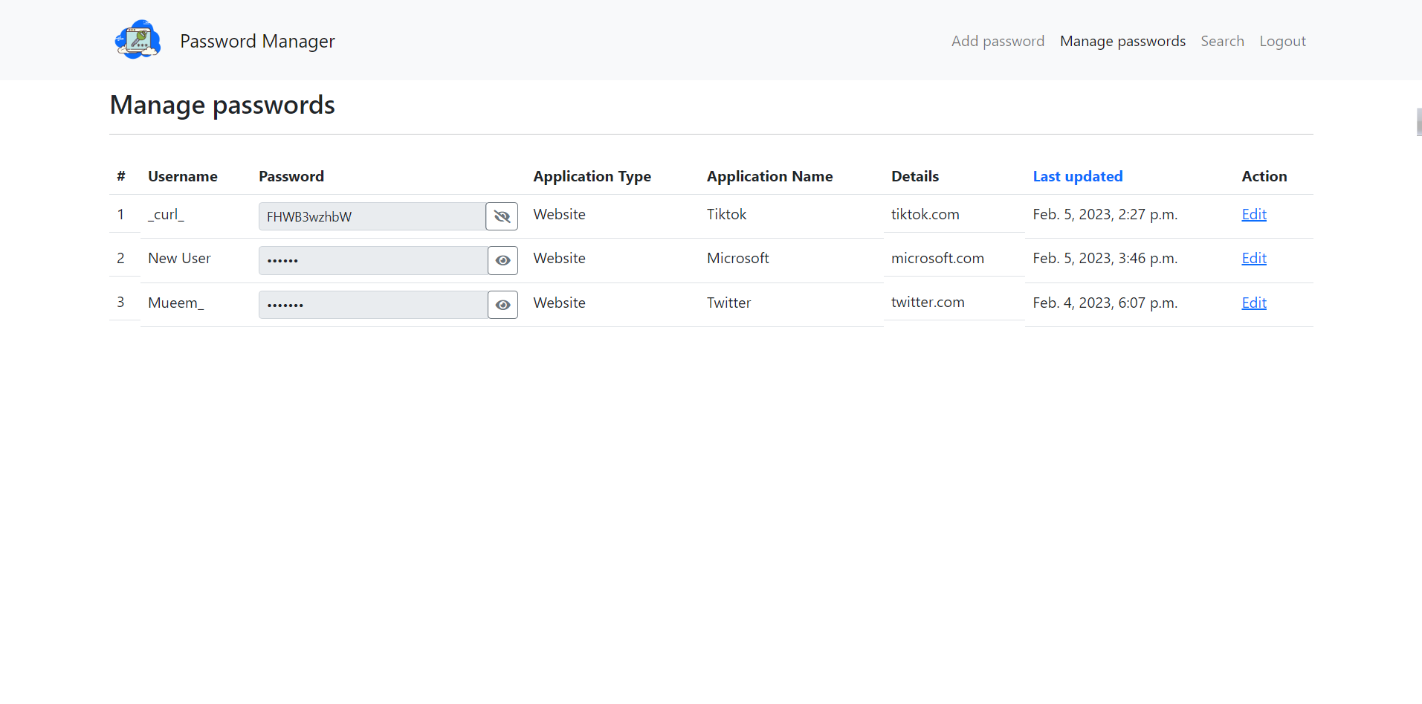
Task: Reveal the Microsoft password with eye icon
Action: pyautogui.click(x=502, y=260)
